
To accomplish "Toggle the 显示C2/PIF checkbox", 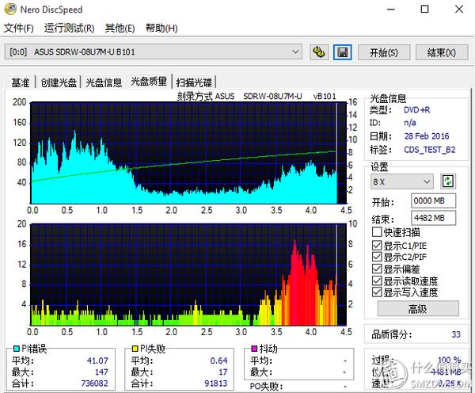I will tap(377, 257).
